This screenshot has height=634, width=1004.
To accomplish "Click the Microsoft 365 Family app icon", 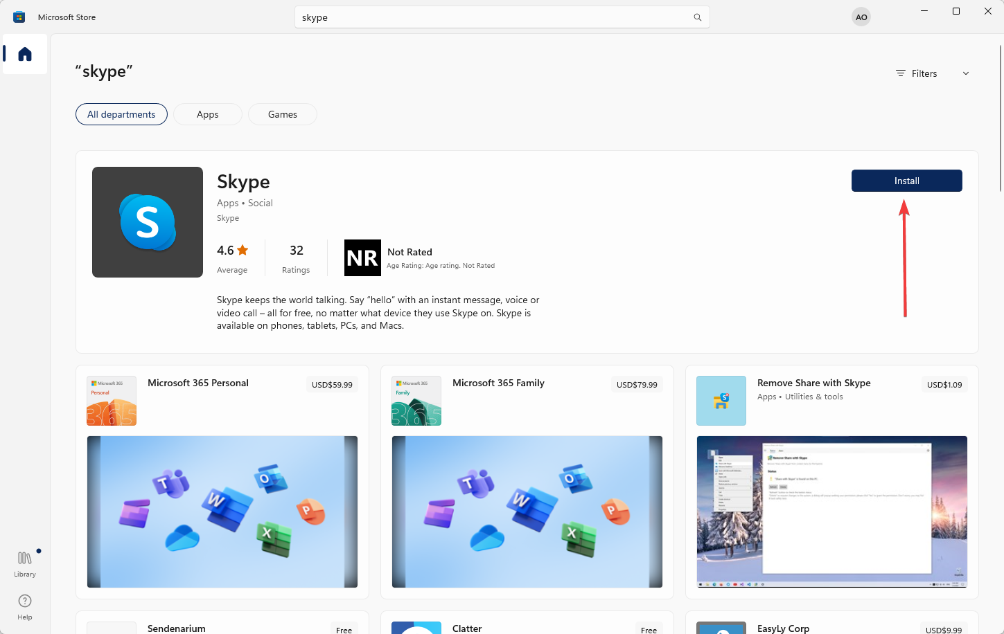I will tap(416, 401).
